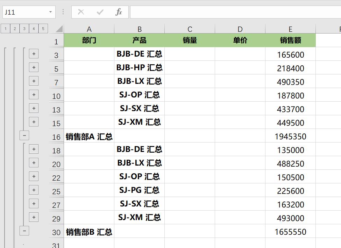The height and width of the screenshot is (248, 341).
Task: Select column D header
Action: (x=240, y=29)
